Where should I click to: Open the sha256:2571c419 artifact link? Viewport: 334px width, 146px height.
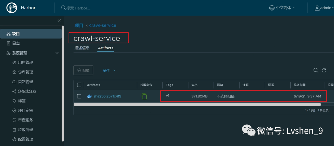107,96
